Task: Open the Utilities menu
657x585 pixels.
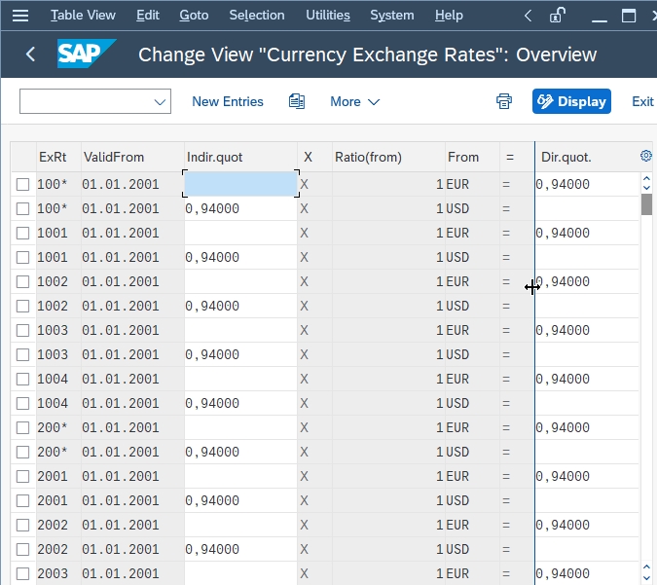Action: (x=328, y=15)
